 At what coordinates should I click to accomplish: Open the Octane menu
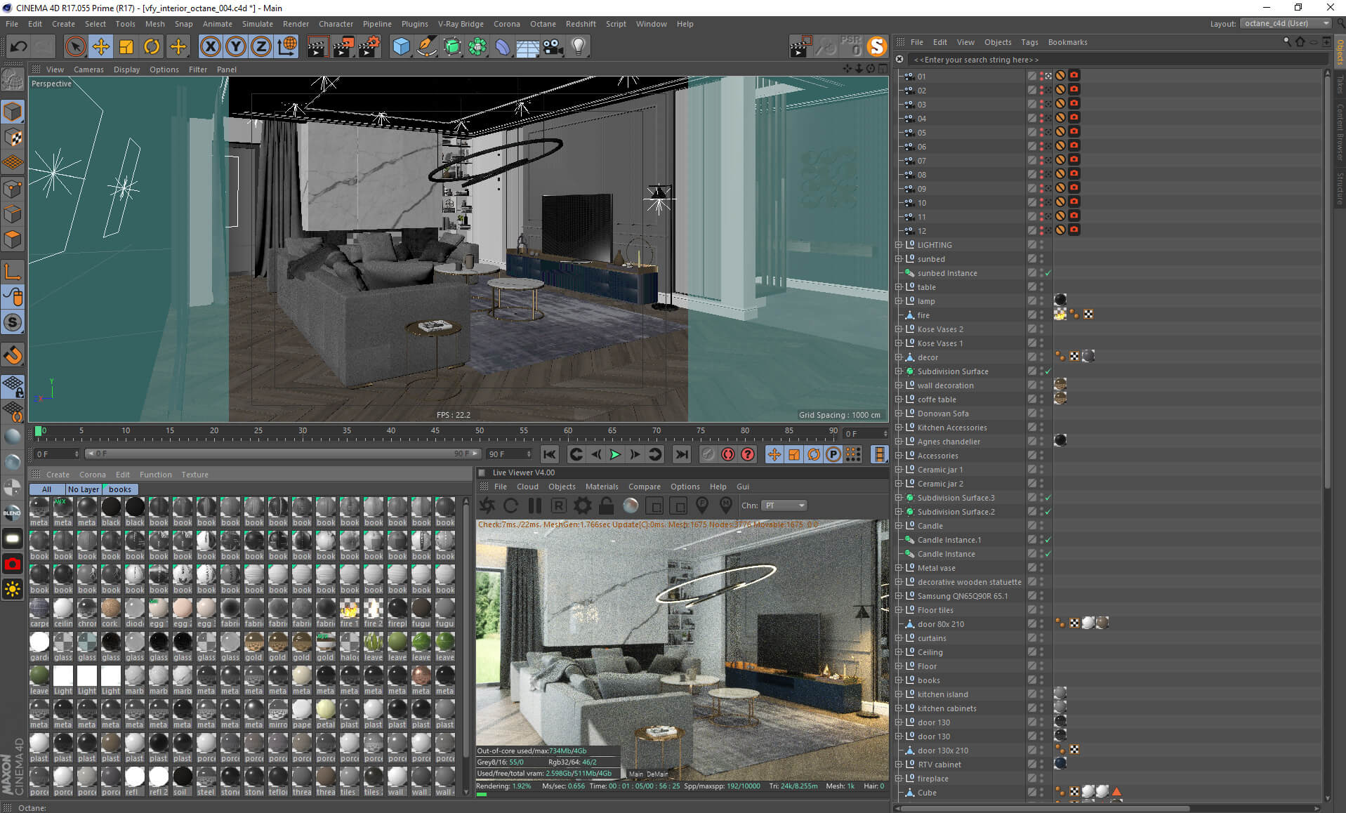tap(543, 24)
